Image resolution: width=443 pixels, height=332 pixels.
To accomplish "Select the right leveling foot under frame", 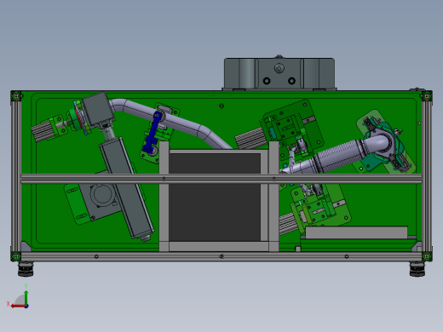I will [417, 269].
